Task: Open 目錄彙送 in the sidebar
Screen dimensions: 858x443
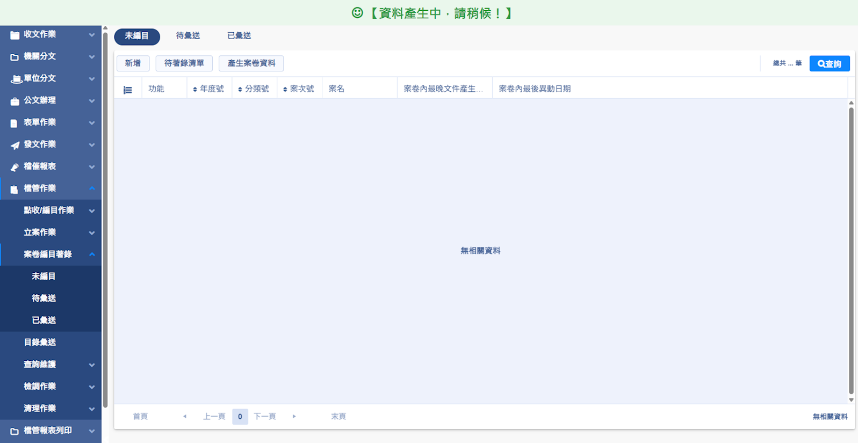Action: pyautogui.click(x=40, y=343)
